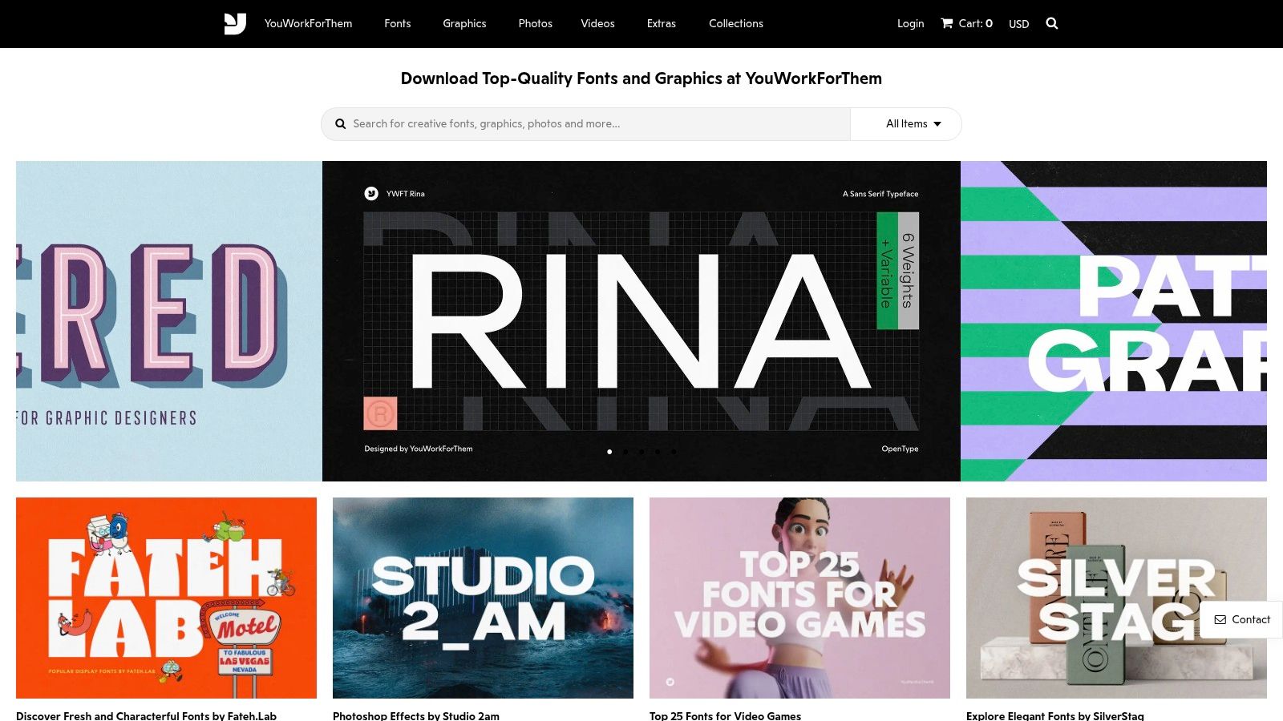The image size is (1283, 721).
Task: Expand the All Items filter dropdown
Action: click(x=913, y=124)
